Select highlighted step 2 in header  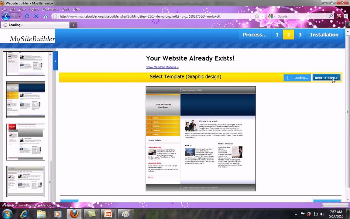[288, 35]
